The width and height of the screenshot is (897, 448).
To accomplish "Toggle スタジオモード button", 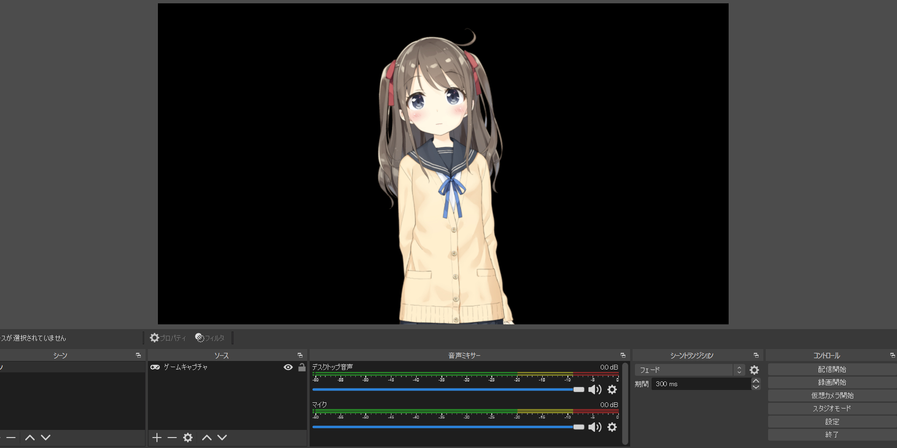I will click(832, 409).
